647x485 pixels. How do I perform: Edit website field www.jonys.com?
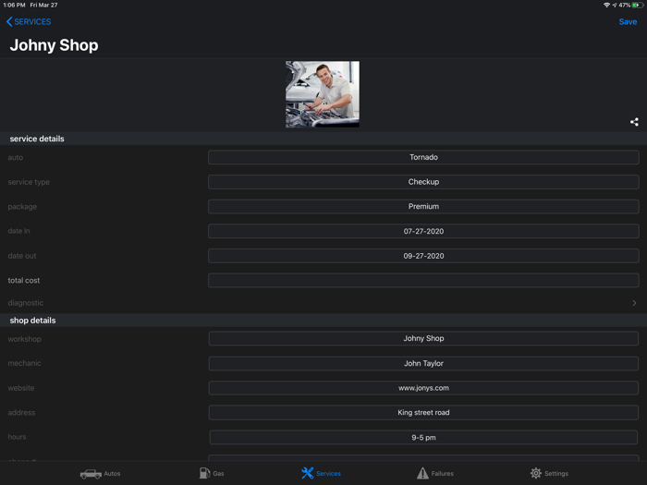pyautogui.click(x=423, y=388)
